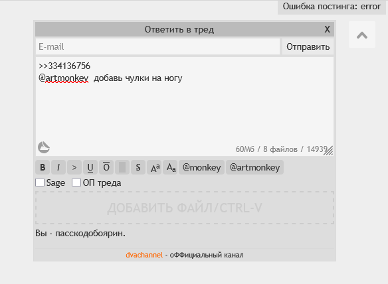Screen dimensions: 388x284
Task: Apply bold formatting with B button
Action: 43,167
